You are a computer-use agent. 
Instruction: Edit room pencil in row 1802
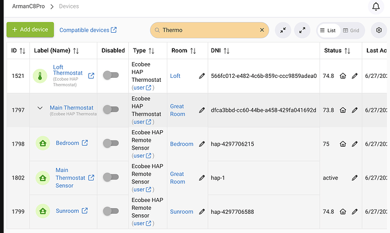point(202,178)
